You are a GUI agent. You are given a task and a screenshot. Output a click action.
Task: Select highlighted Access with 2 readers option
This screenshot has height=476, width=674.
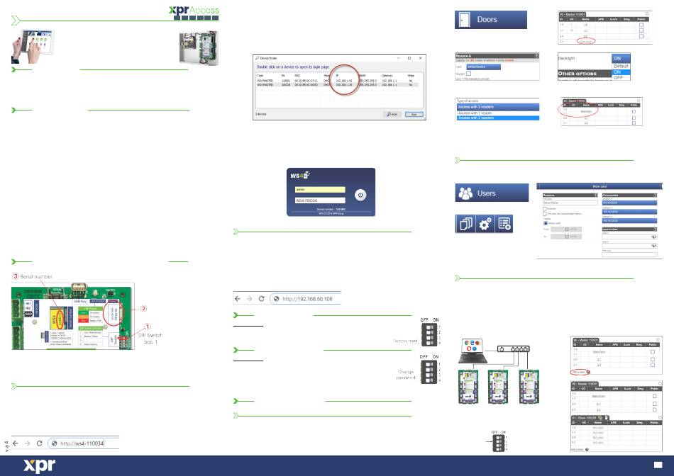click(498, 118)
